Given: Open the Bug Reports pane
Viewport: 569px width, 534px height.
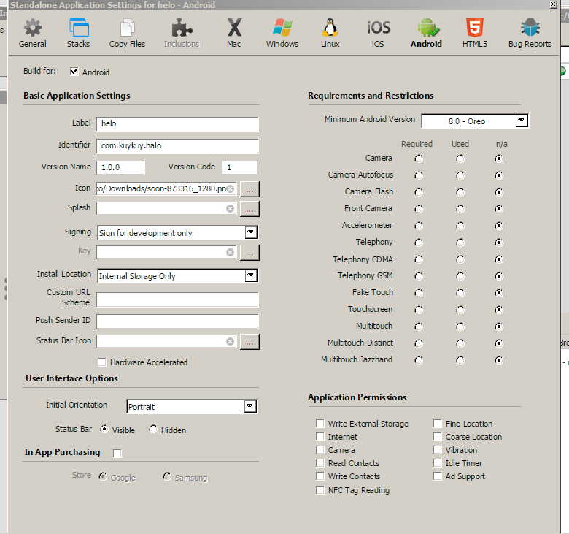Looking at the screenshot, I should pos(530,33).
